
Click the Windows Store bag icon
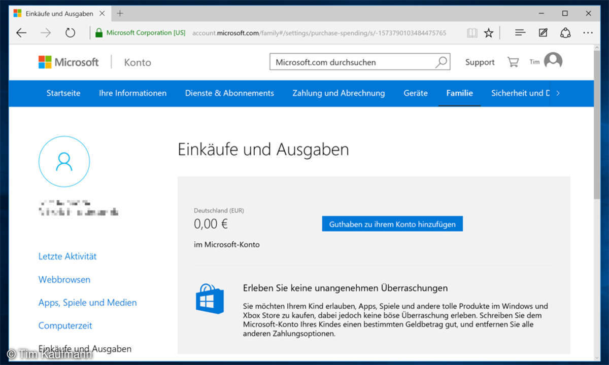coord(210,299)
